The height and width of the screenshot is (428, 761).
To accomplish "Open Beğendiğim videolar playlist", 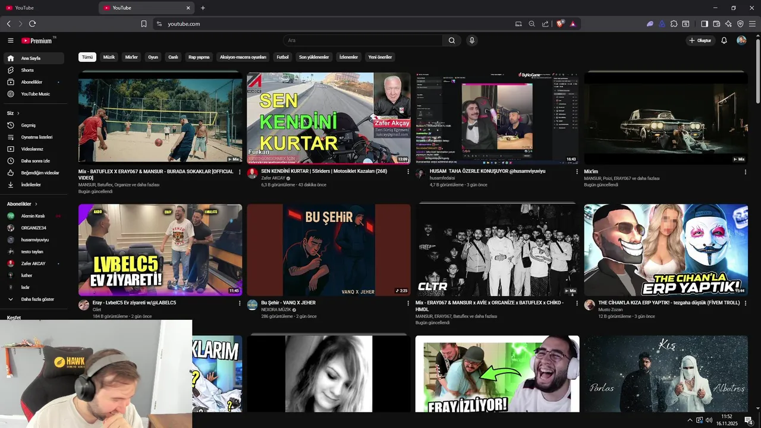I will (x=34, y=173).
